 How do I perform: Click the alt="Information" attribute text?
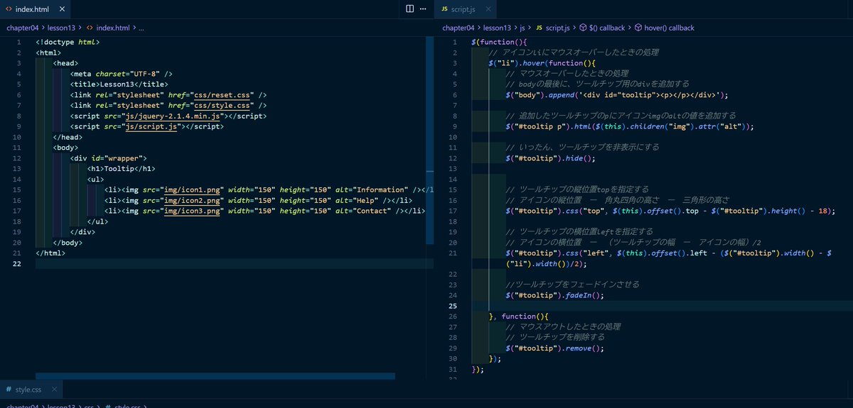[373, 189]
